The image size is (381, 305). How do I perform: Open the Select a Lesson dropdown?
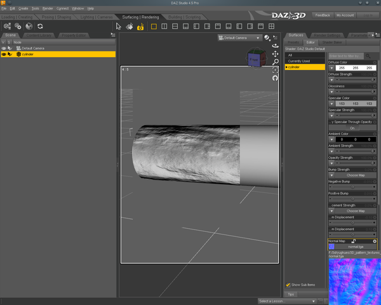pyautogui.click(x=285, y=301)
